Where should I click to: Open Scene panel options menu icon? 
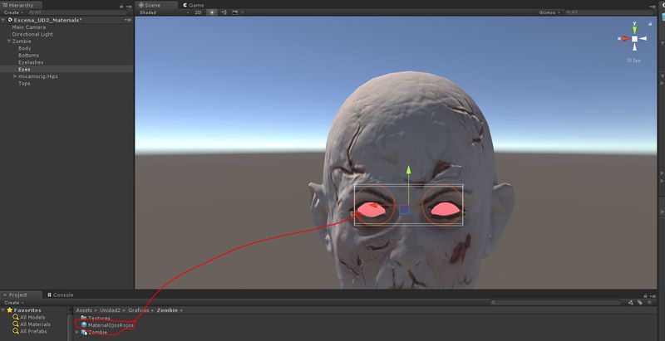coord(653,6)
